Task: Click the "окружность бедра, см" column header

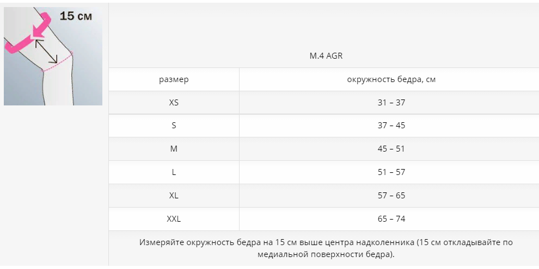Action: [391, 79]
